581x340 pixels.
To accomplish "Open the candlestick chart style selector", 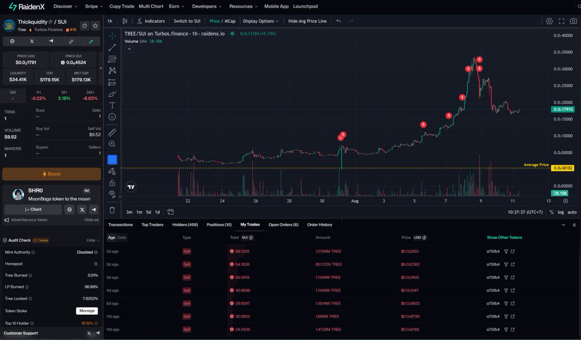I will tap(125, 21).
